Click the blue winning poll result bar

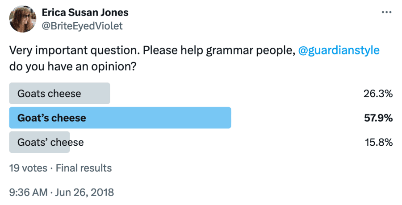[x=179, y=118]
